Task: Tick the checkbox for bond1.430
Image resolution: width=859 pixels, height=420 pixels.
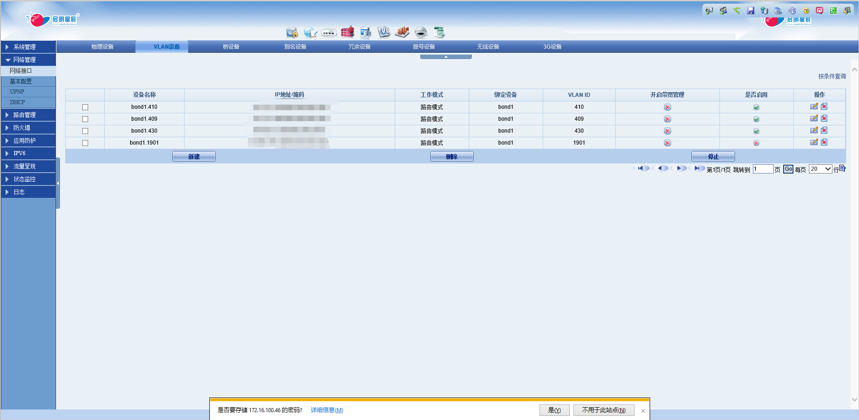Action: click(x=85, y=131)
